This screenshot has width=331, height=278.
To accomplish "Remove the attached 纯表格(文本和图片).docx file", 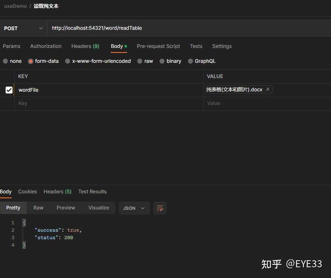I will [268, 89].
